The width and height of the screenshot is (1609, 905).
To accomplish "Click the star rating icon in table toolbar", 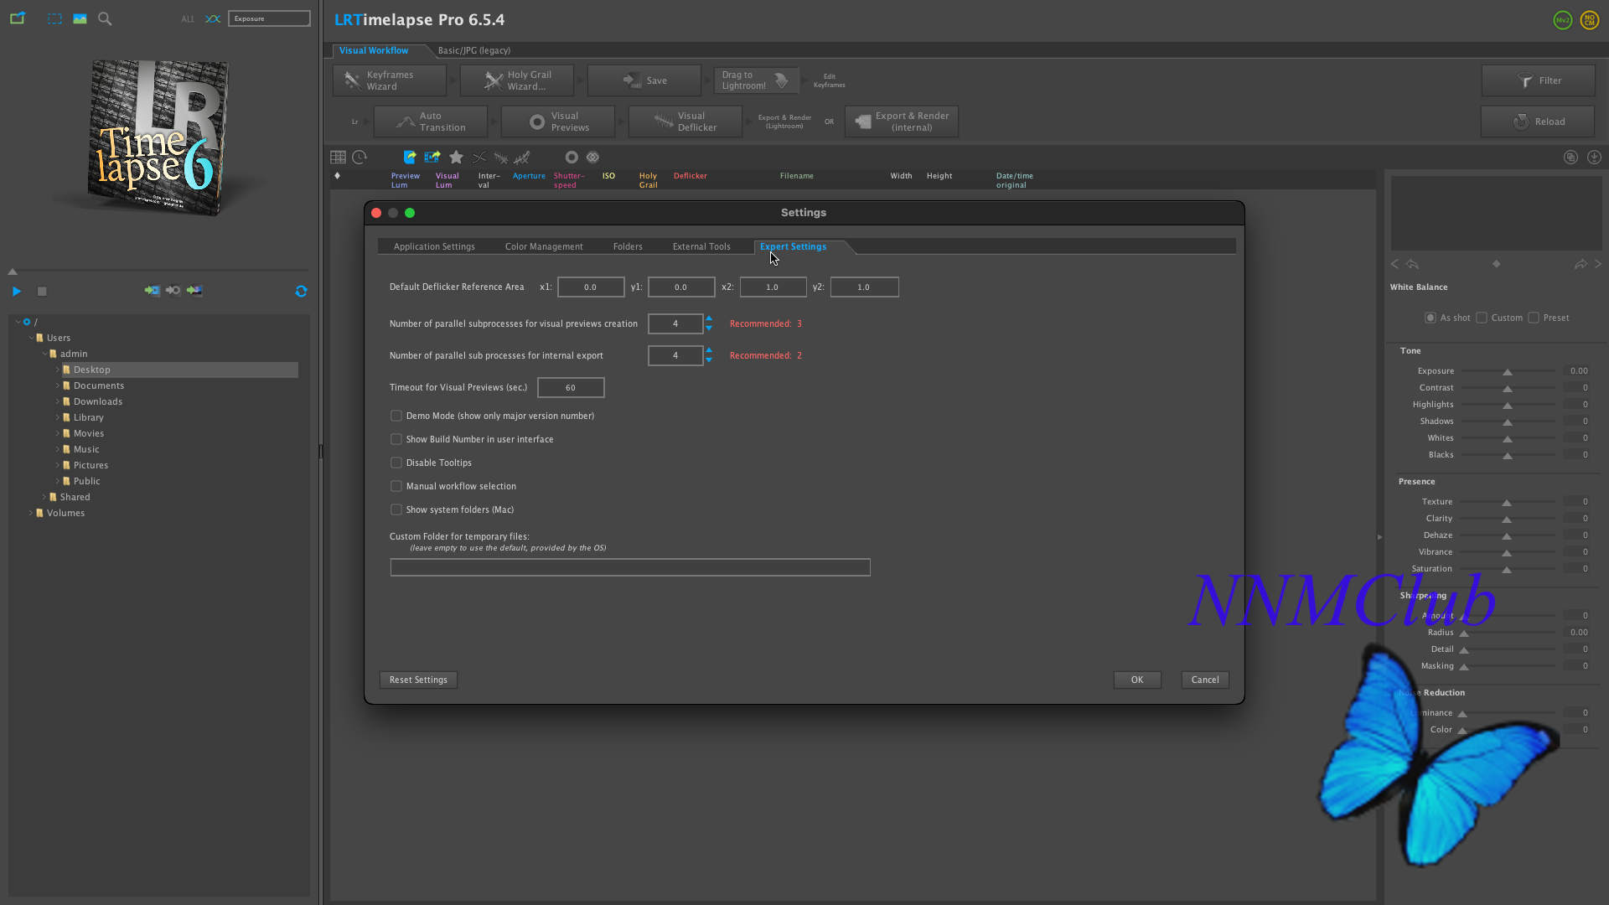I will (x=456, y=157).
